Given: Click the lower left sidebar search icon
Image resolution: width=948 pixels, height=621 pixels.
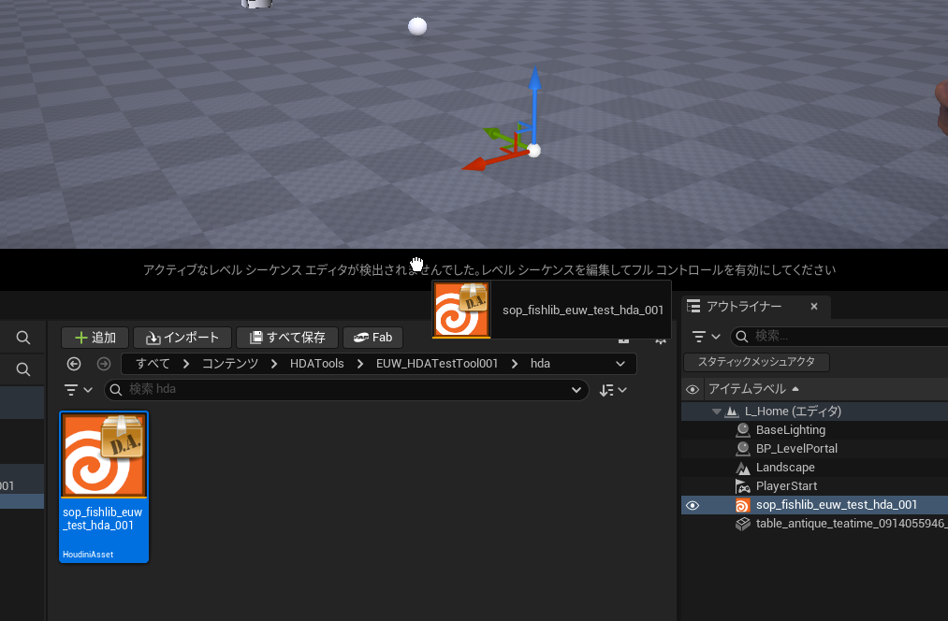Looking at the screenshot, I should tap(23, 369).
